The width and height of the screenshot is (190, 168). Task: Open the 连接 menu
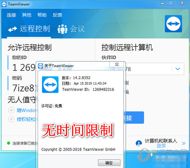[x=11, y=15]
